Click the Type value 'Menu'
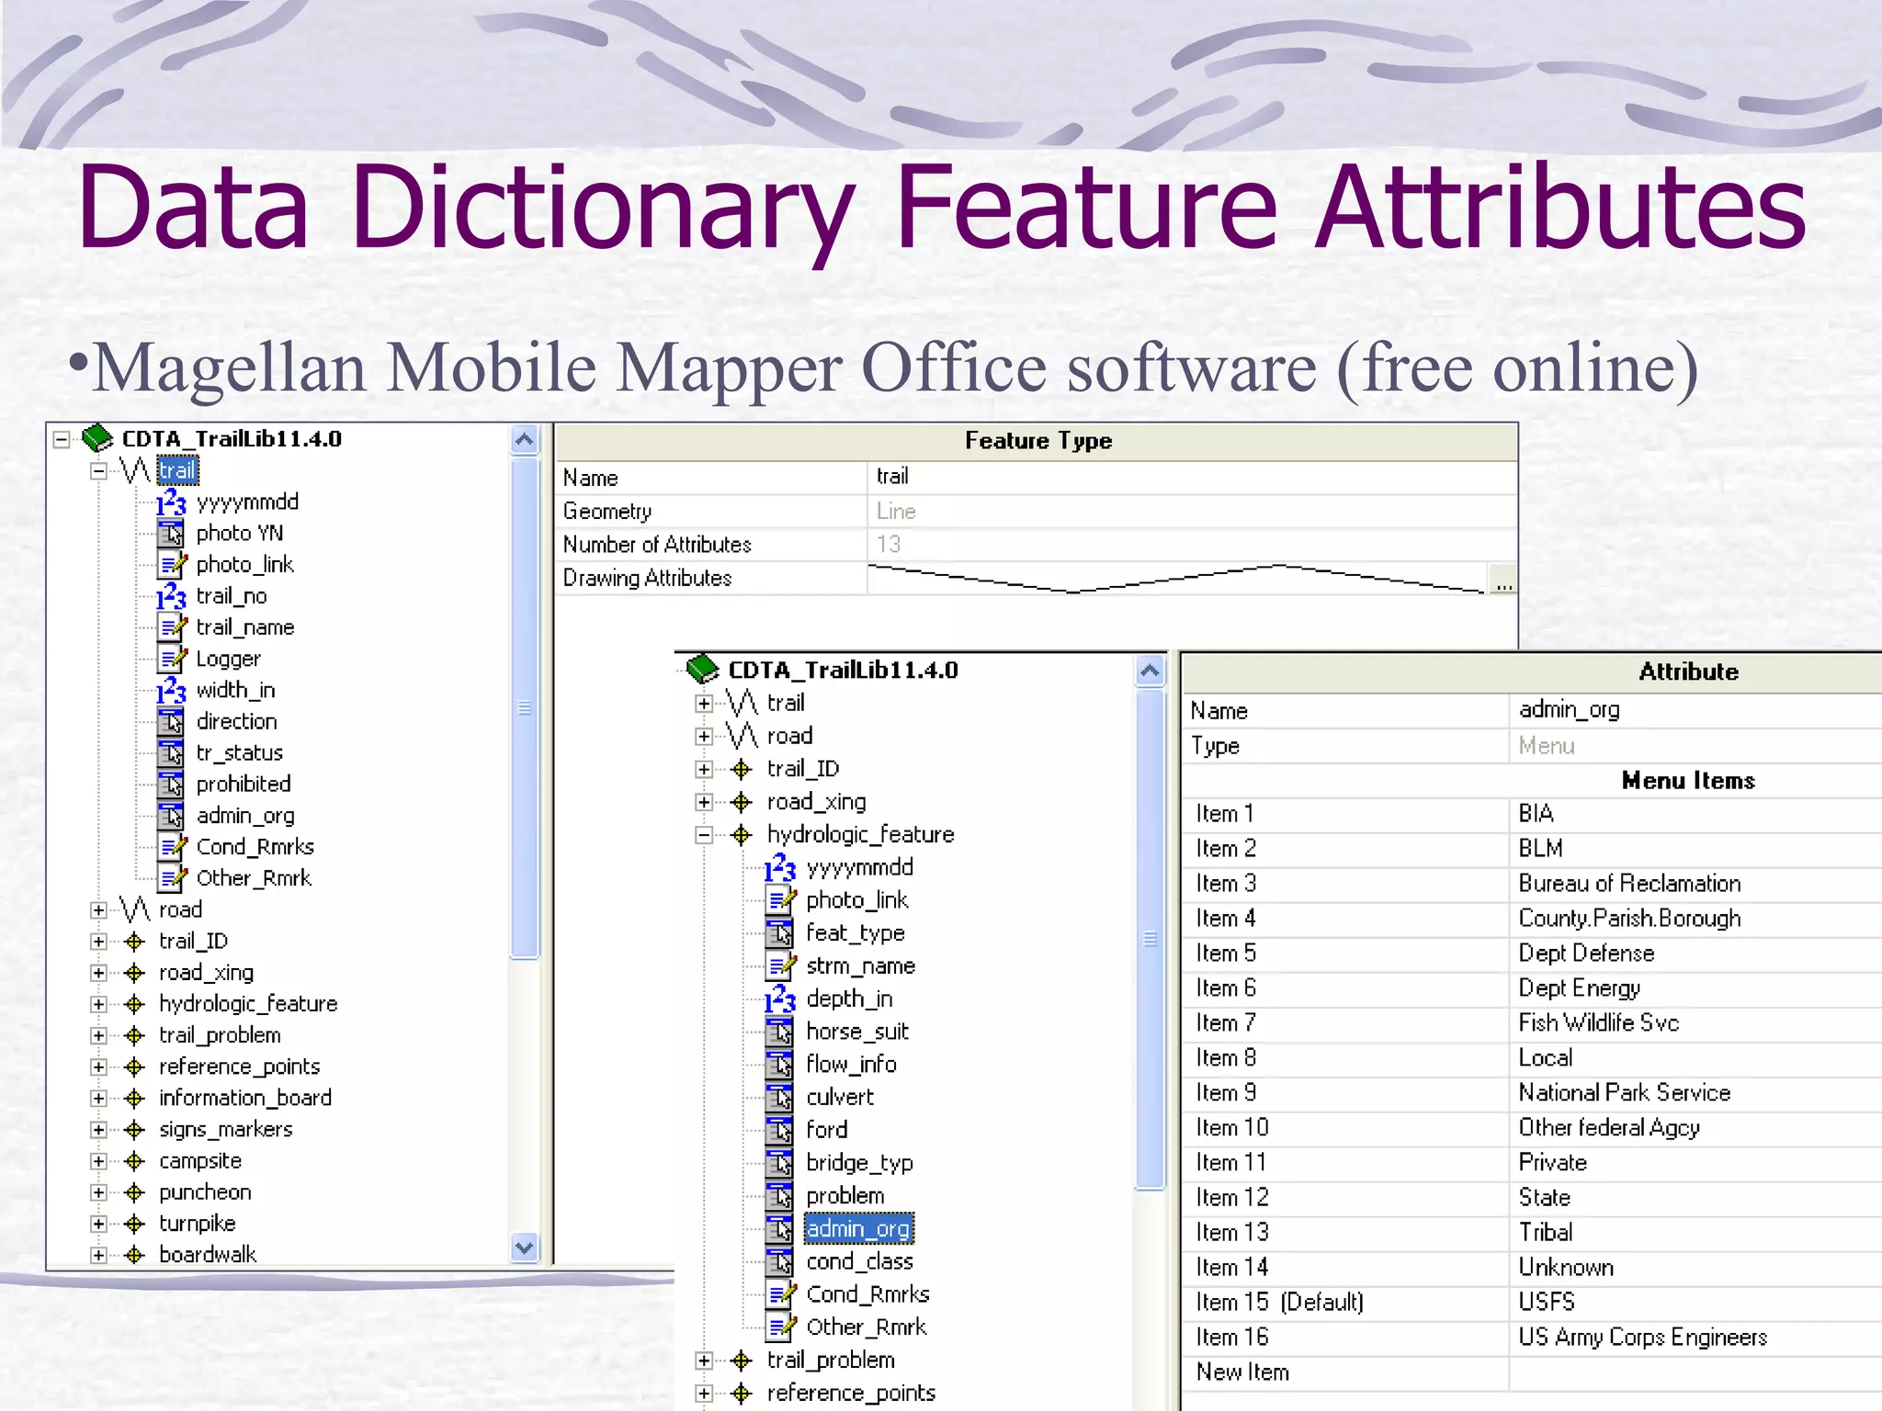The image size is (1882, 1411). pyautogui.click(x=1547, y=746)
